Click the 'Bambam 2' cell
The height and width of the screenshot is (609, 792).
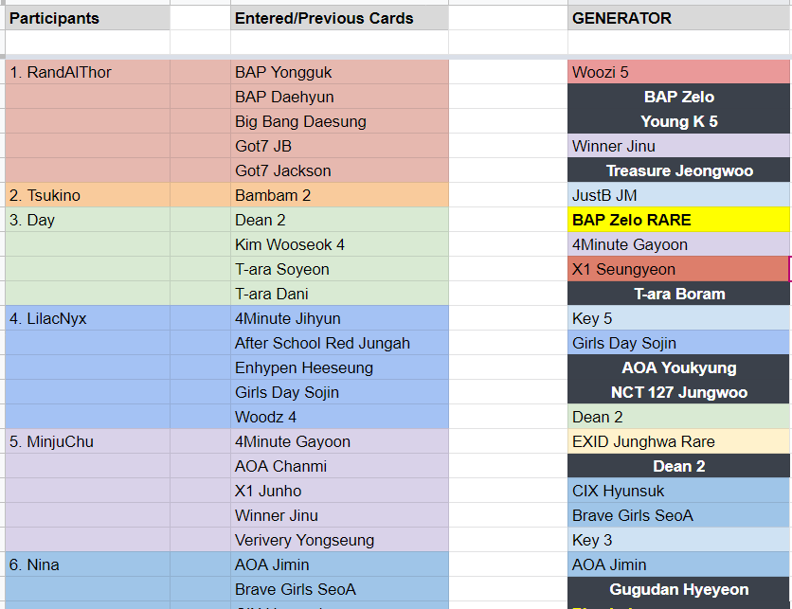[x=339, y=195]
